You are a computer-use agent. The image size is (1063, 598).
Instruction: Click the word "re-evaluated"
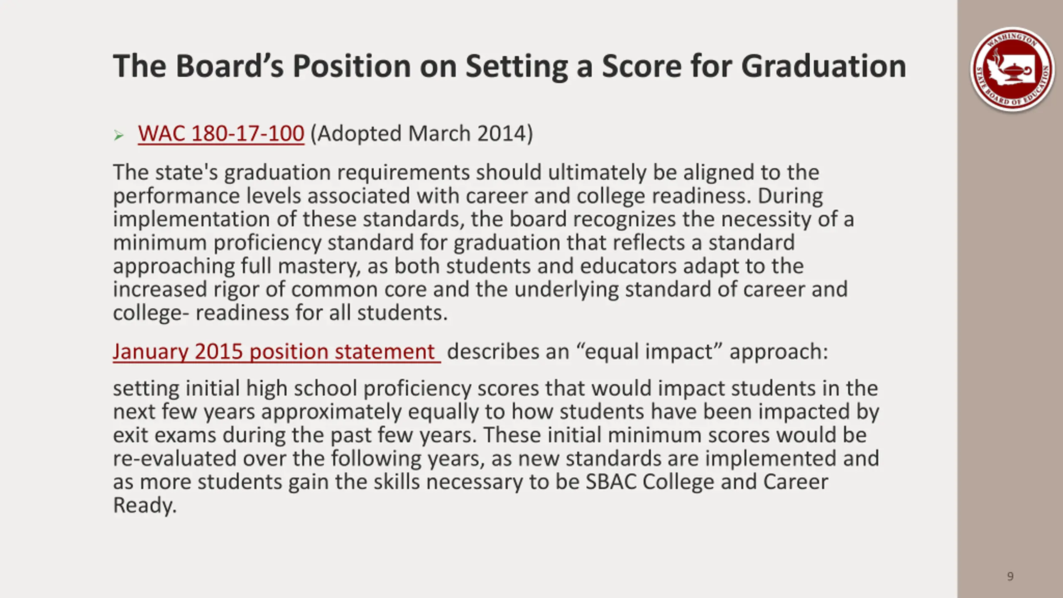(x=175, y=459)
